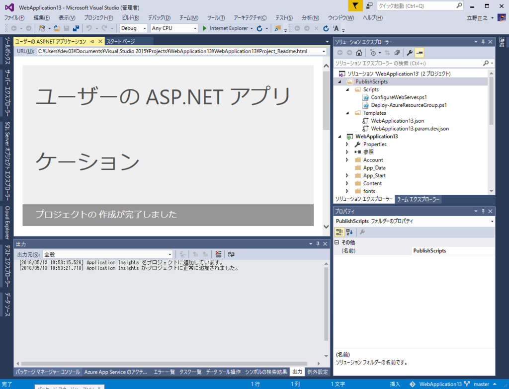Collapse the WebApplication13 project node

click(339, 137)
